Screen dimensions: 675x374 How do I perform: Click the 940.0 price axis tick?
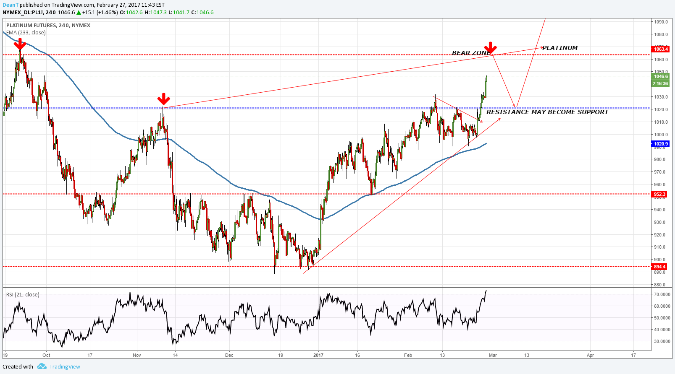(x=659, y=210)
